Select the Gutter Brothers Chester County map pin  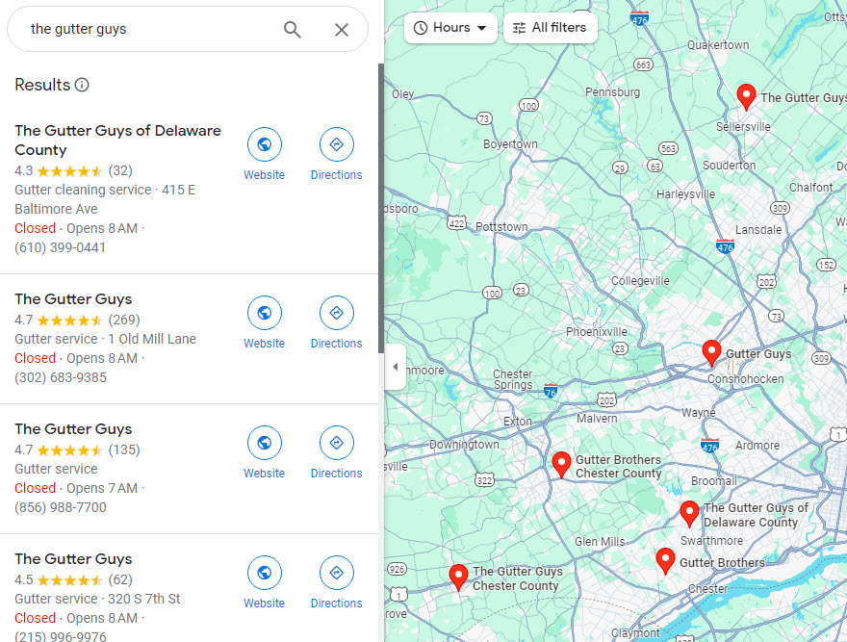tap(561, 464)
